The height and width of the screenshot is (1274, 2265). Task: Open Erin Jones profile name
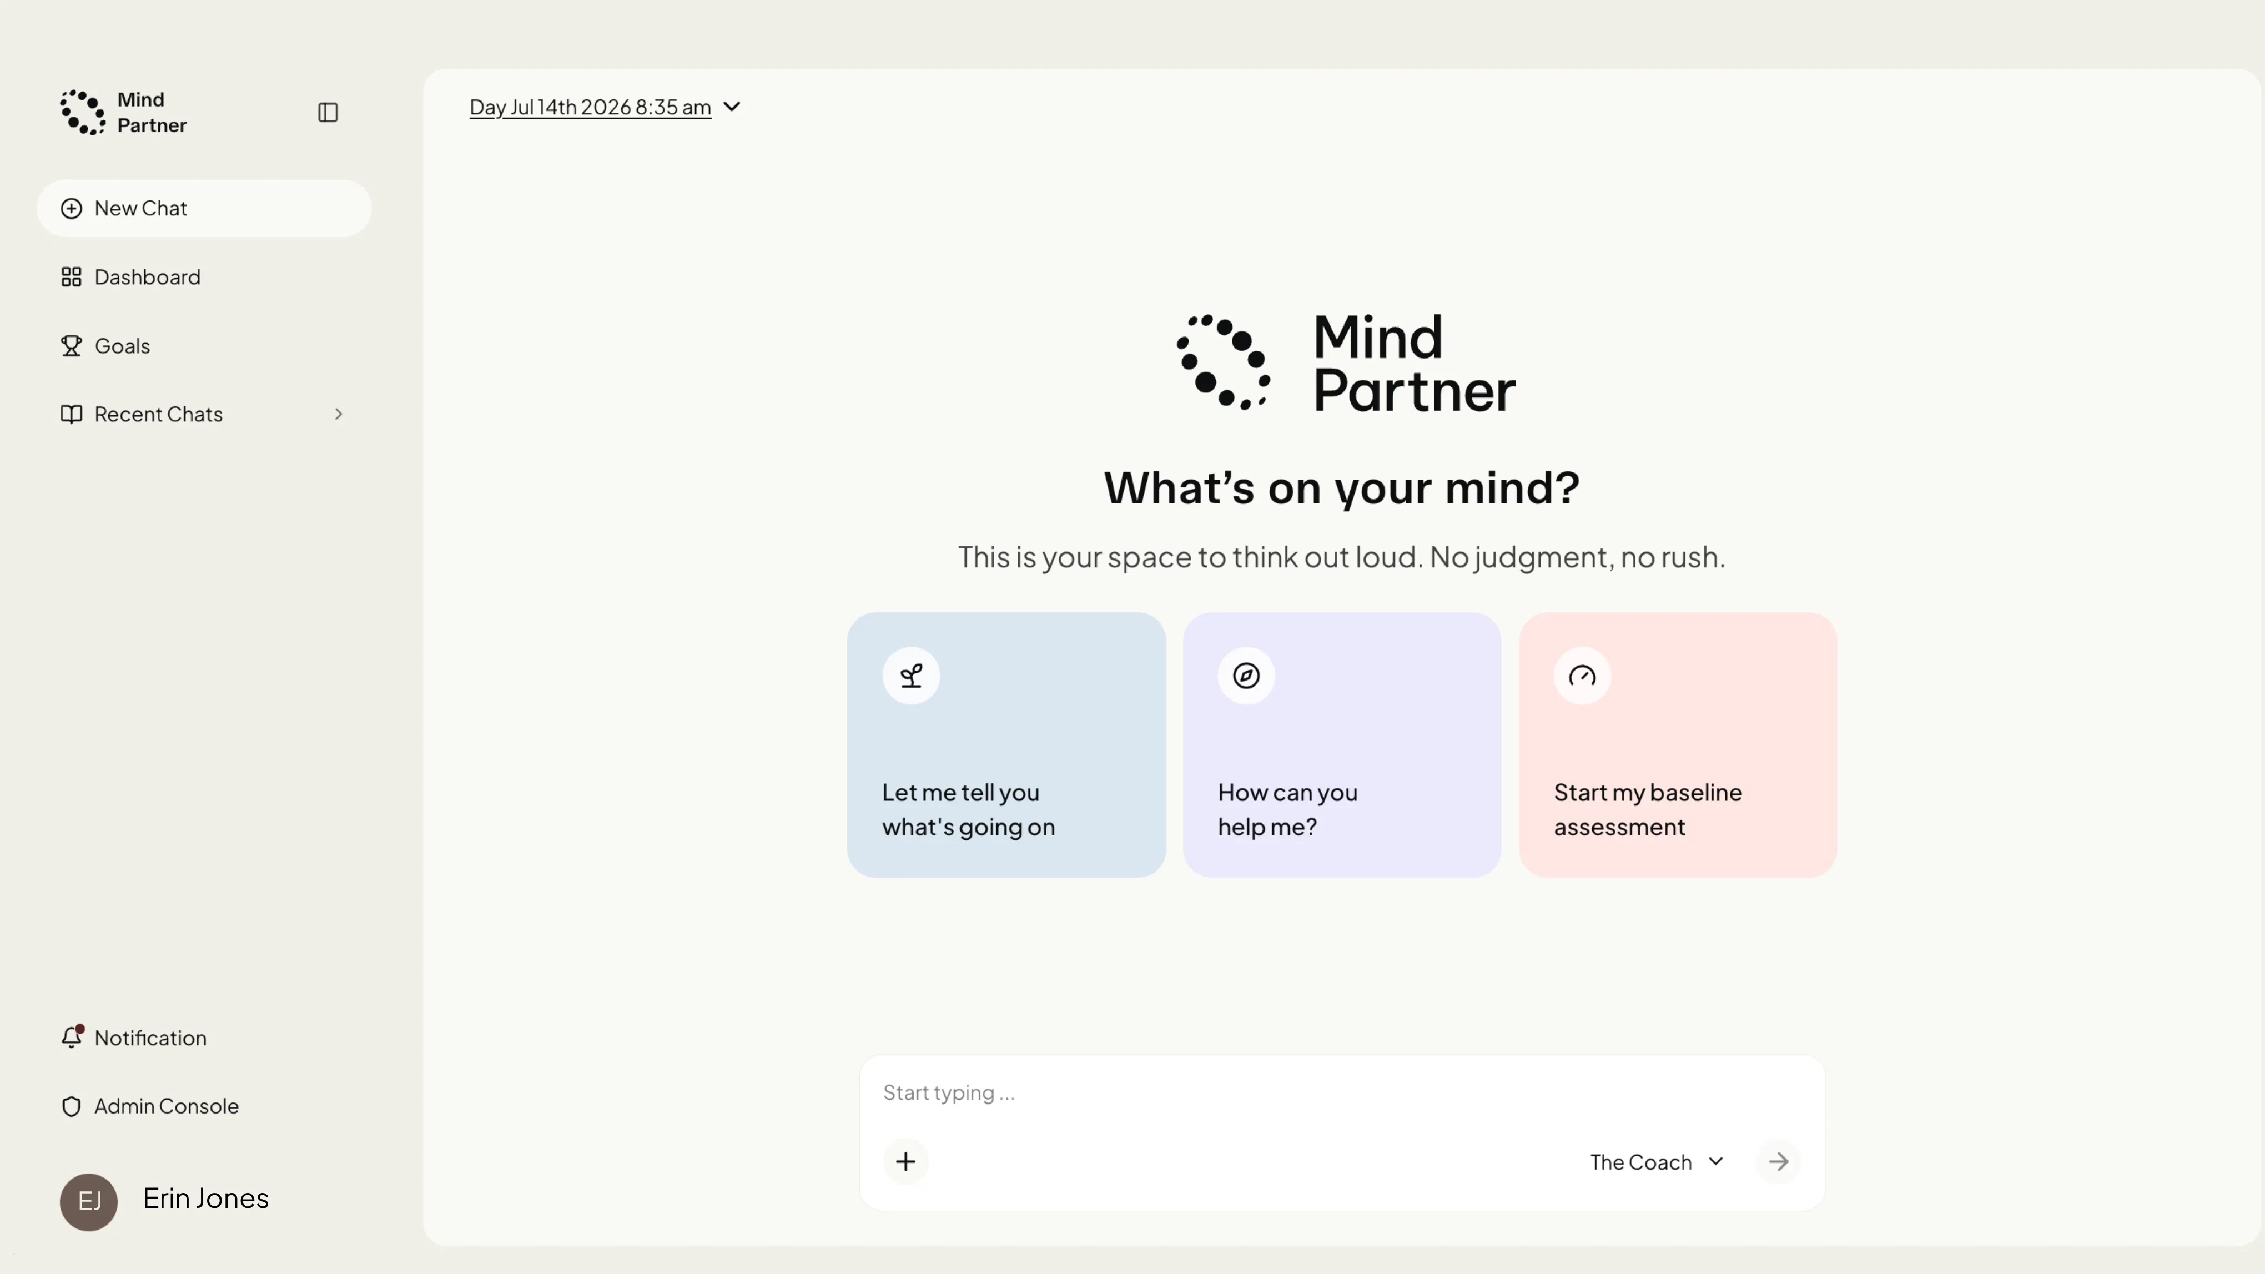[x=206, y=1199]
